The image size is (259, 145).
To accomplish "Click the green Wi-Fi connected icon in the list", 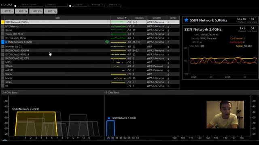I will pos(107,42).
